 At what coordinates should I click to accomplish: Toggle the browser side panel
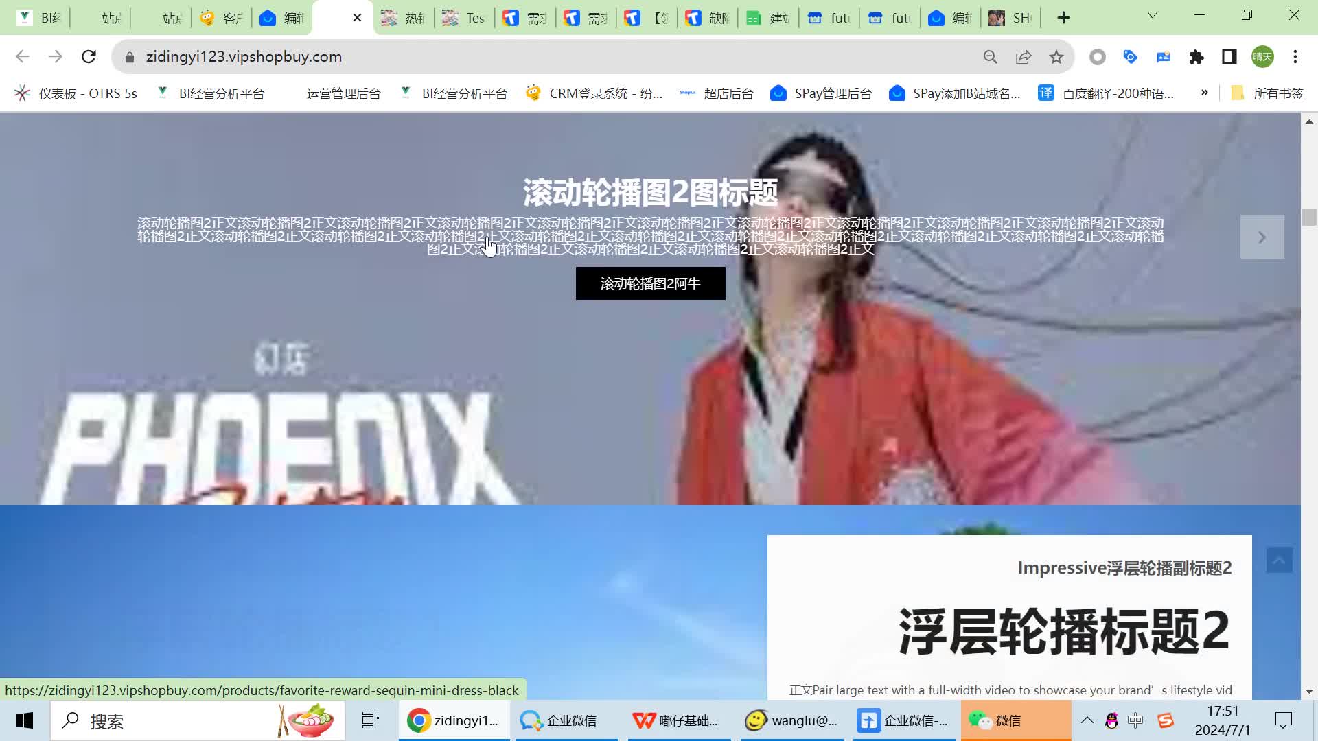click(x=1229, y=57)
